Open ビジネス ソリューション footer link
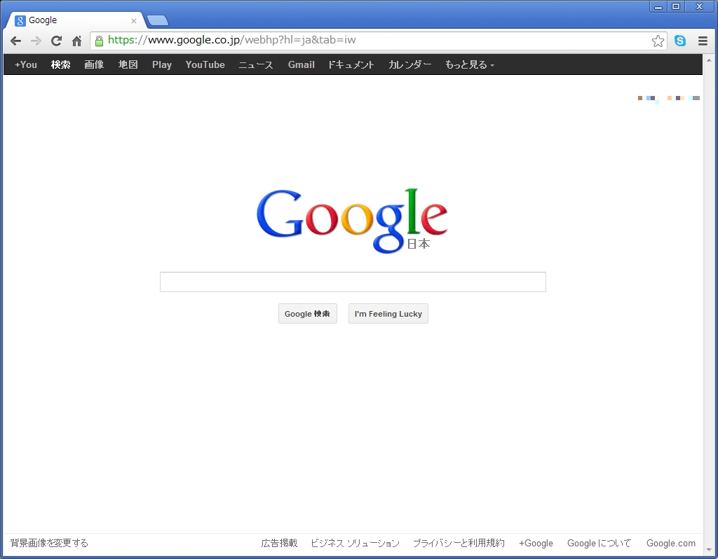Viewport: 718px width, 559px height. click(x=355, y=543)
